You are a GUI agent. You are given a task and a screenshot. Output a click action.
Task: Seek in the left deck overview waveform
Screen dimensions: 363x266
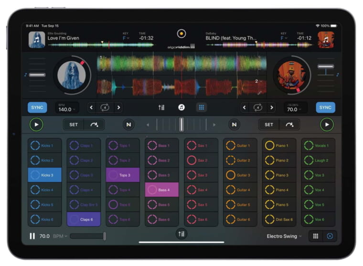101,45
